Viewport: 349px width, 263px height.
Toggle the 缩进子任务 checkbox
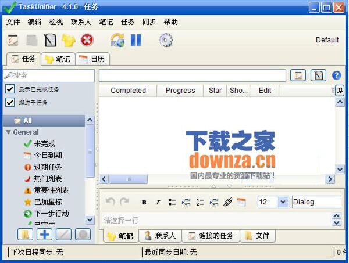10,102
